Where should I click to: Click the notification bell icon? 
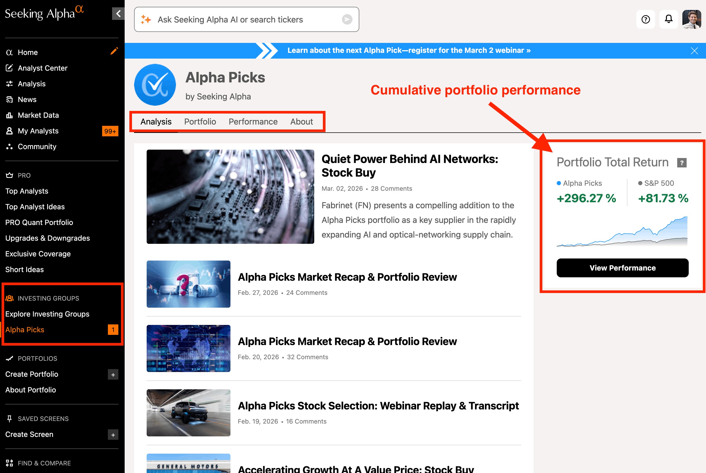668,19
